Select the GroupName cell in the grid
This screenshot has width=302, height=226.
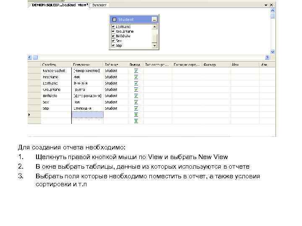(x=56, y=90)
